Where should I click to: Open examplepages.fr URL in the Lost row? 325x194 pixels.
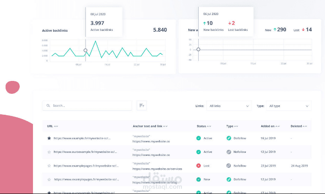86,166
